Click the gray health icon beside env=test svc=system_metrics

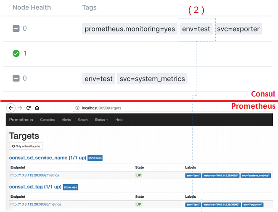click(16, 78)
